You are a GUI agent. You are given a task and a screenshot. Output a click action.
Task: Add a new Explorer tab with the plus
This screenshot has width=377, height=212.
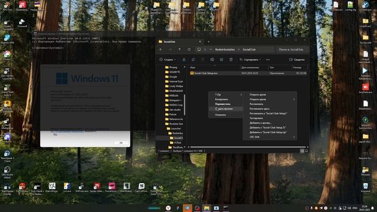pos(209,42)
